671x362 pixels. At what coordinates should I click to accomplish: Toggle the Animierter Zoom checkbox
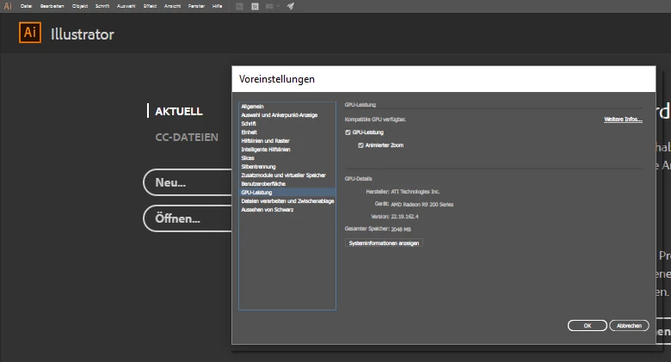(360, 145)
